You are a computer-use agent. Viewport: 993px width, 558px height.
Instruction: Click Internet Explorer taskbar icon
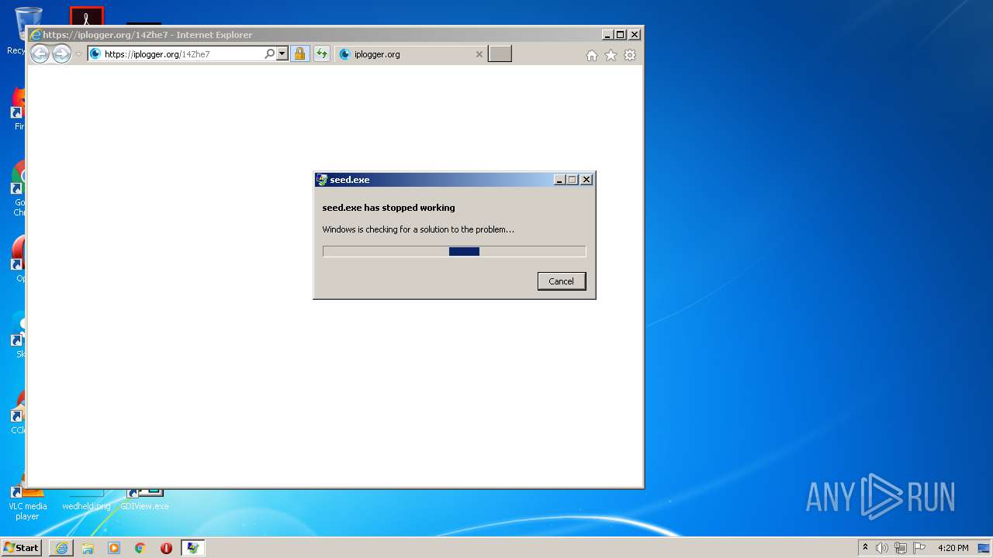click(x=61, y=548)
